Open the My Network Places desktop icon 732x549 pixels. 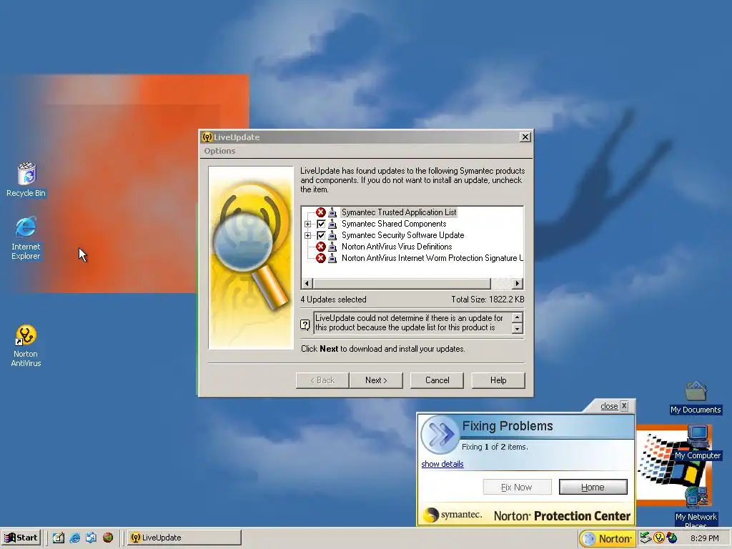[x=696, y=507]
